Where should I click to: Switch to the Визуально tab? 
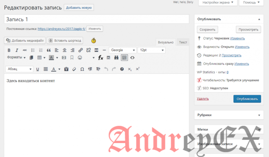(166, 42)
